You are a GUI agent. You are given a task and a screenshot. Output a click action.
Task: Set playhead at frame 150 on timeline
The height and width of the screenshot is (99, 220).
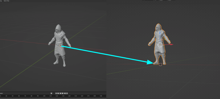(x=76, y=96)
